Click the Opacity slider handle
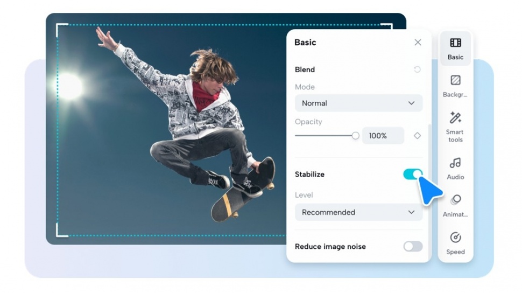This screenshot has width=522, height=293. pyautogui.click(x=355, y=136)
